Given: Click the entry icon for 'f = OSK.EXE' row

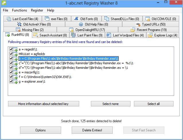Looking at the screenshot, I should coord(15,77).
